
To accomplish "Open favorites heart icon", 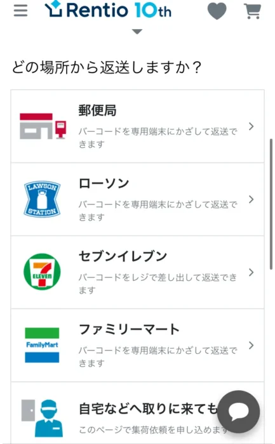I will pyautogui.click(x=217, y=11).
